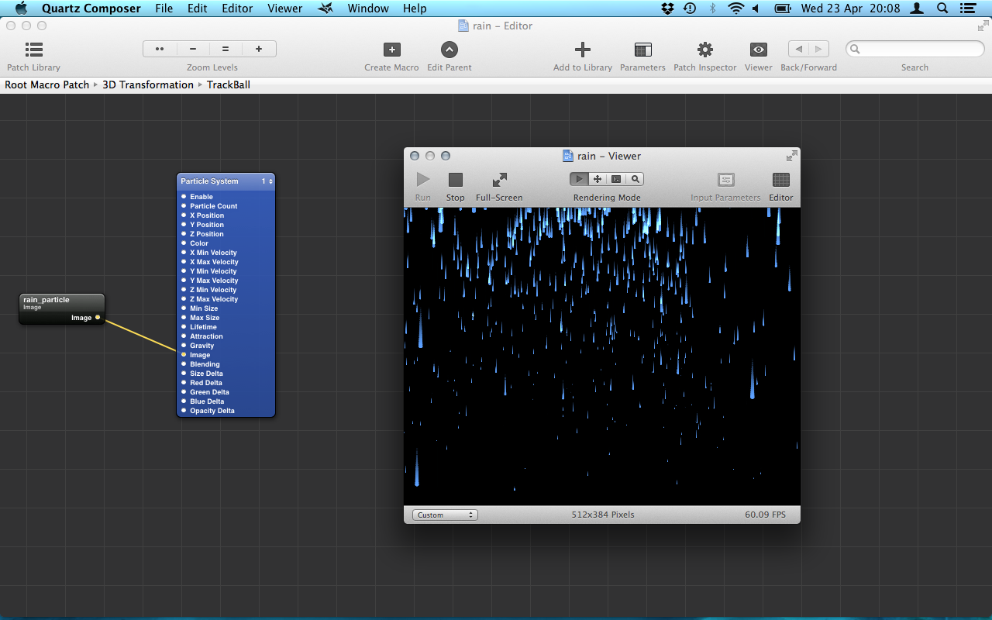Stop the viewer rendering
The width and height of the screenshot is (992, 620).
tap(455, 180)
